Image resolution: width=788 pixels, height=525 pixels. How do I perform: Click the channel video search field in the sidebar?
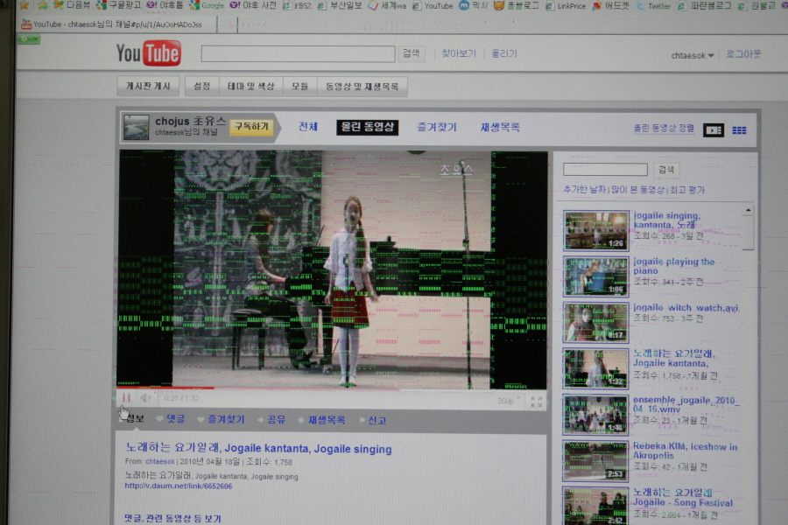605,169
